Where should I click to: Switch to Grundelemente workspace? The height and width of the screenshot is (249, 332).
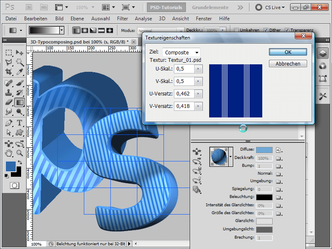pyautogui.click(x=210, y=7)
